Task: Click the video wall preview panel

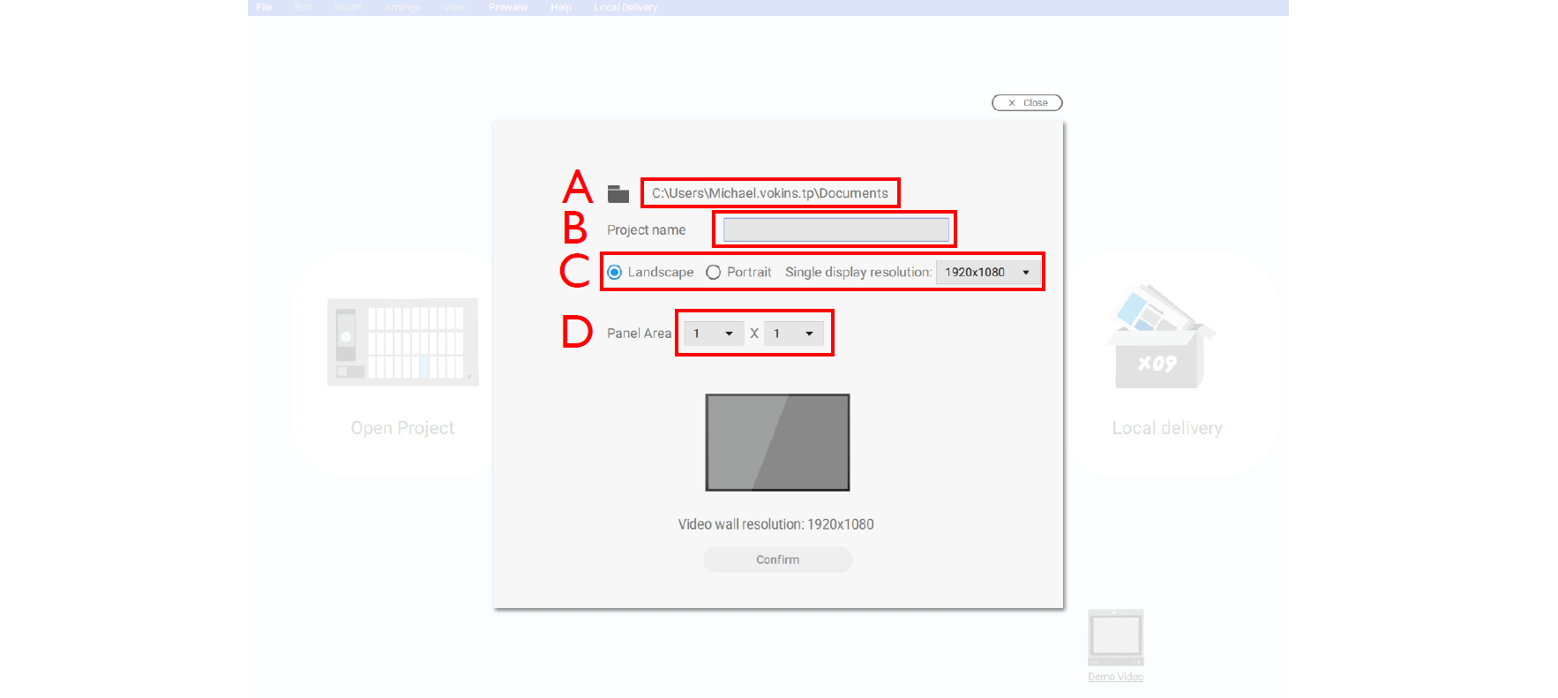Action: 777,442
